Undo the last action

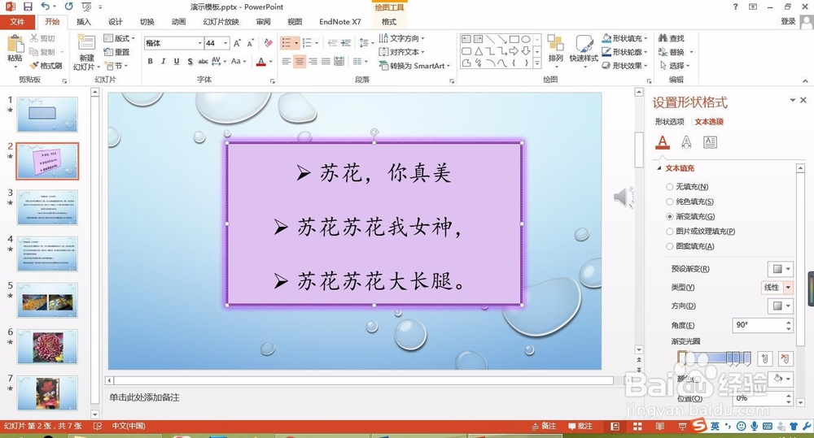pyautogui.click(x=45, y=7)
